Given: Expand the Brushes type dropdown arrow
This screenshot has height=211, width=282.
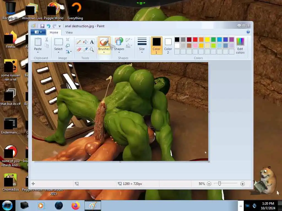Looking at the screenshot, I should pyautogui.click(x=104, y=52).
